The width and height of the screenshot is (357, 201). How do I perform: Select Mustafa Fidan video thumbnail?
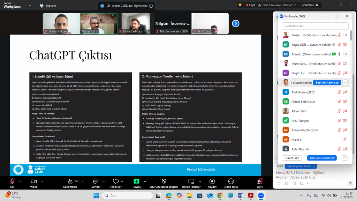tap(61, 23)
